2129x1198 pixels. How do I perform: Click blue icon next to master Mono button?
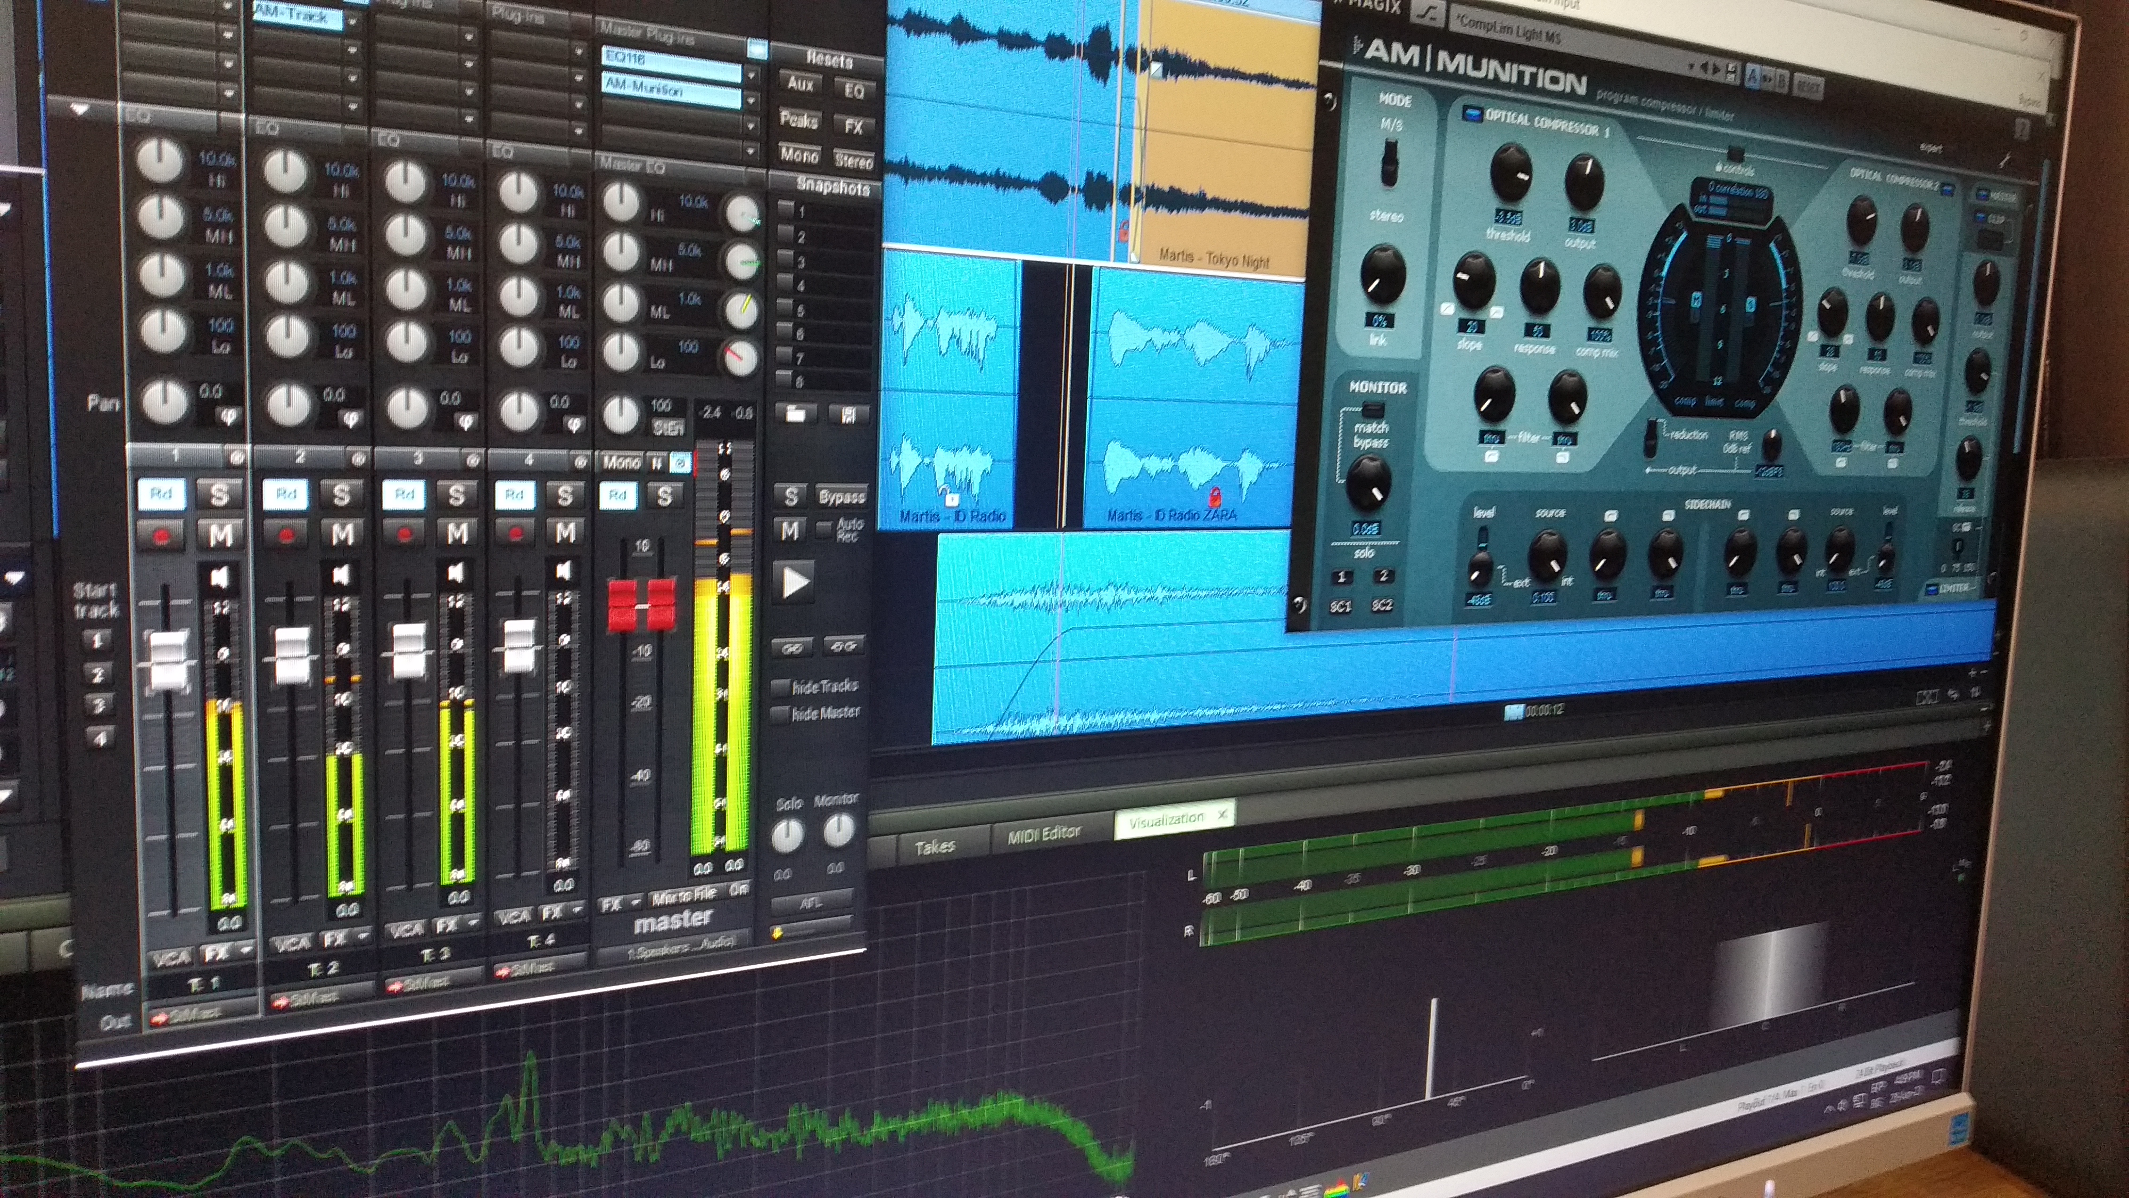click(680, 463)
